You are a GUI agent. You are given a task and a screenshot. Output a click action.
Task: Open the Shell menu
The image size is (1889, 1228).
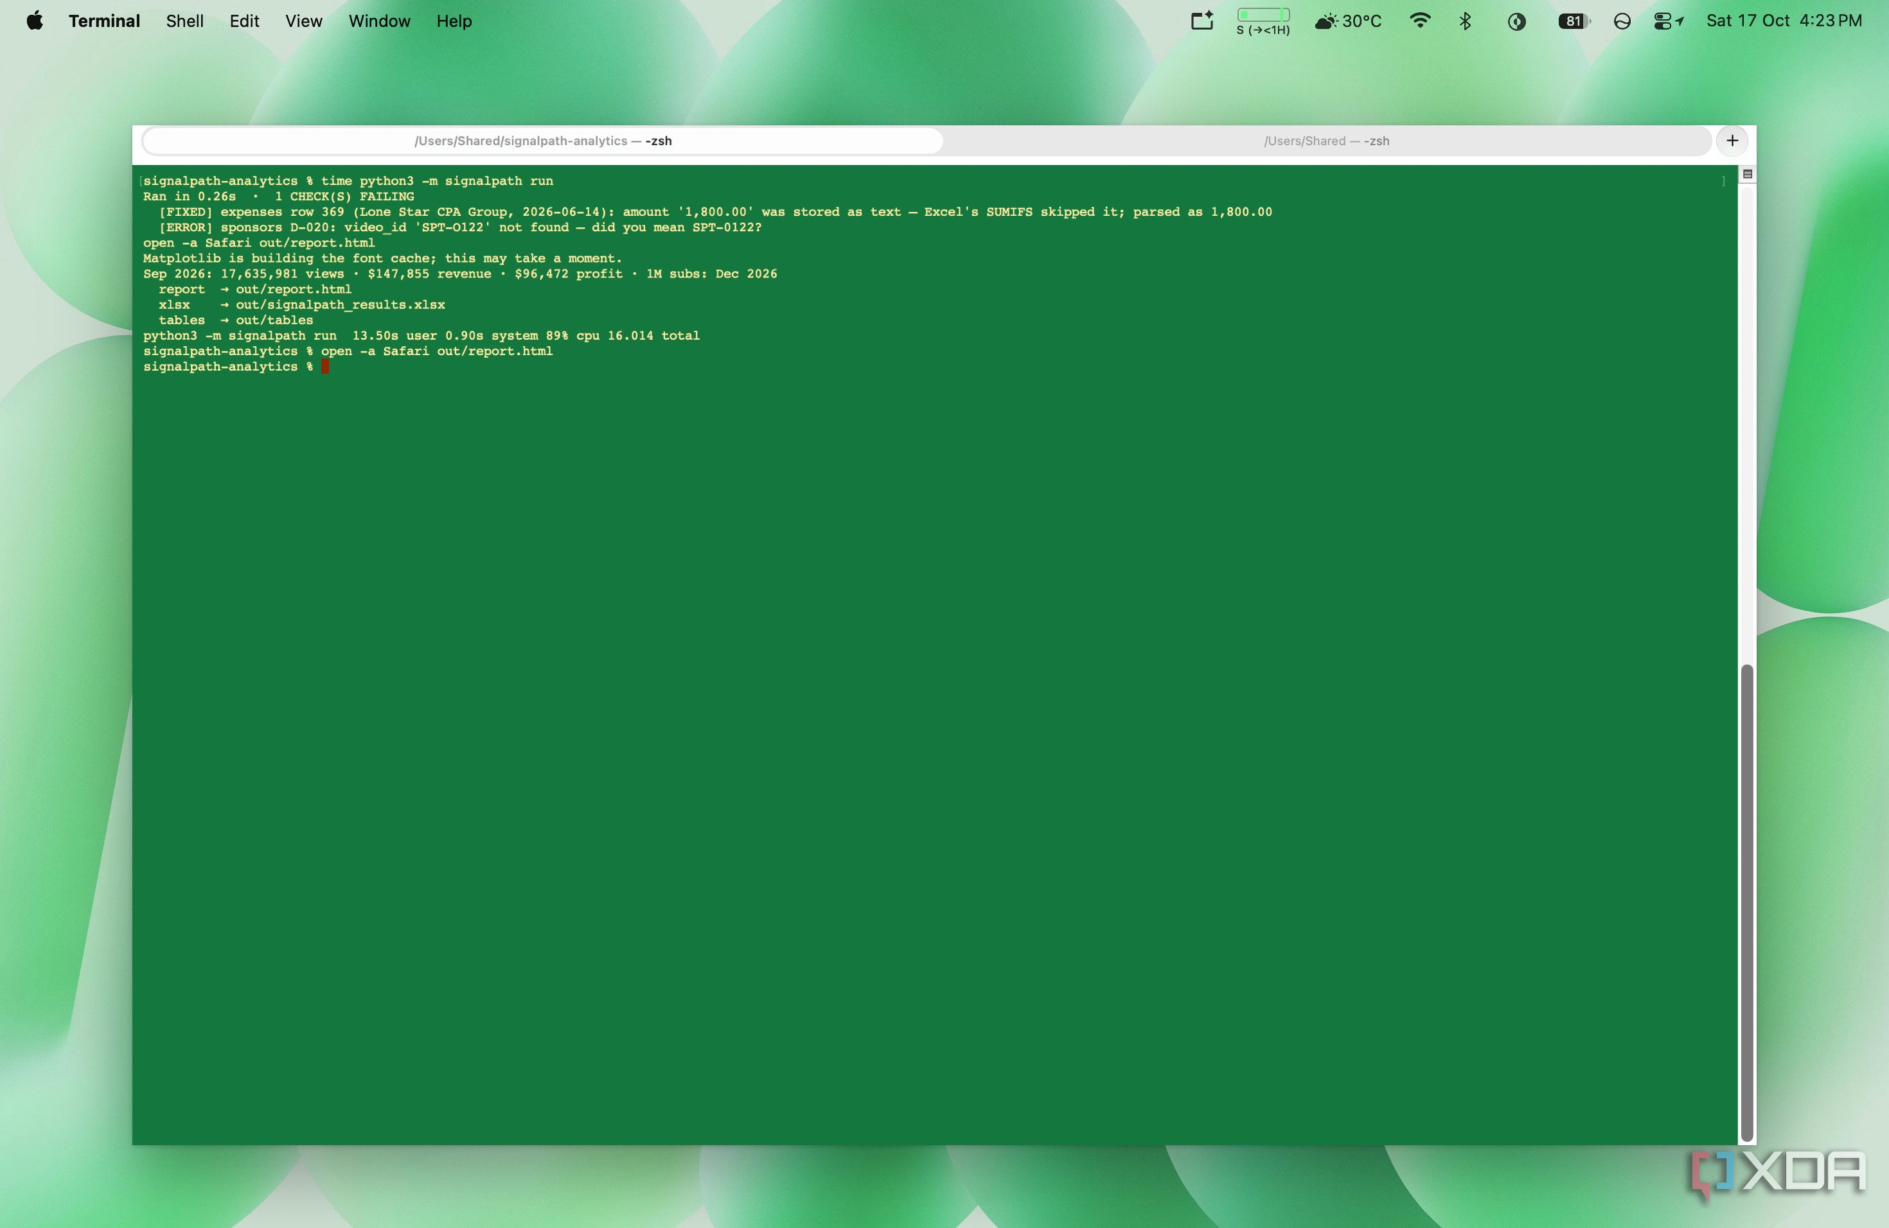185,21
